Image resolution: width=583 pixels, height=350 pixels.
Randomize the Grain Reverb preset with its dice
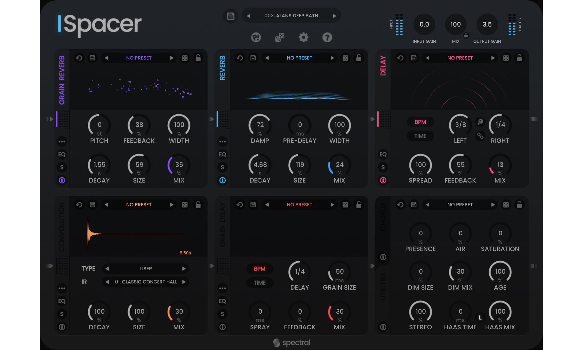coord(185,58)
